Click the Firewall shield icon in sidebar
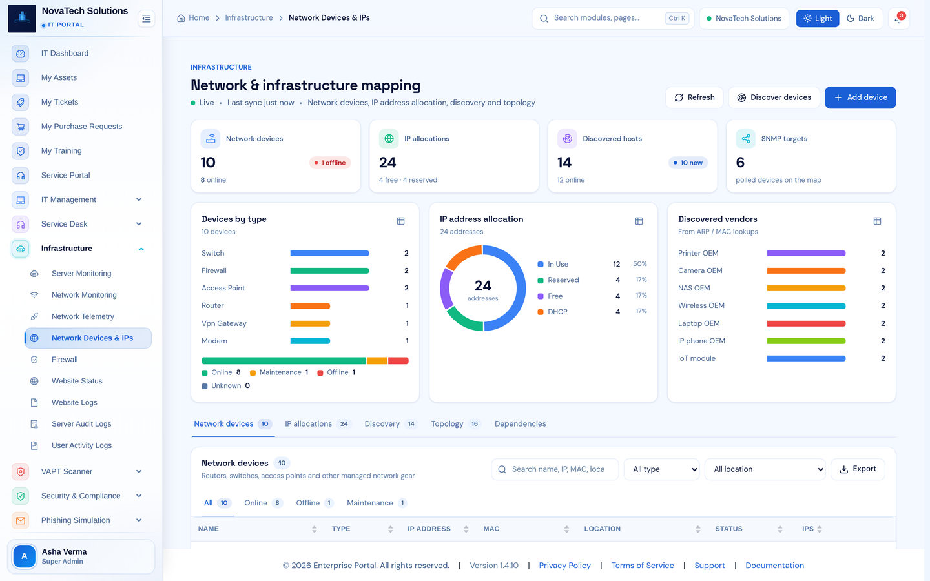Image resolution: width=930 pixels, height=581 pixels. coord(34,360)
